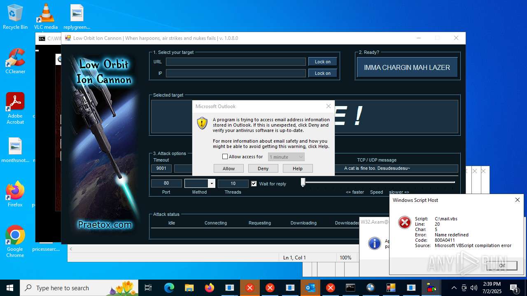Tick the Allow access for checkbox
Image resolution: width=527 pixels, height=296 pixels.
point(225,157)
